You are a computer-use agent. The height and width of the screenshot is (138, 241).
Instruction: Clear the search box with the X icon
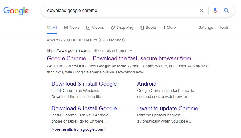pyautogui.click(x=202, y=11)
